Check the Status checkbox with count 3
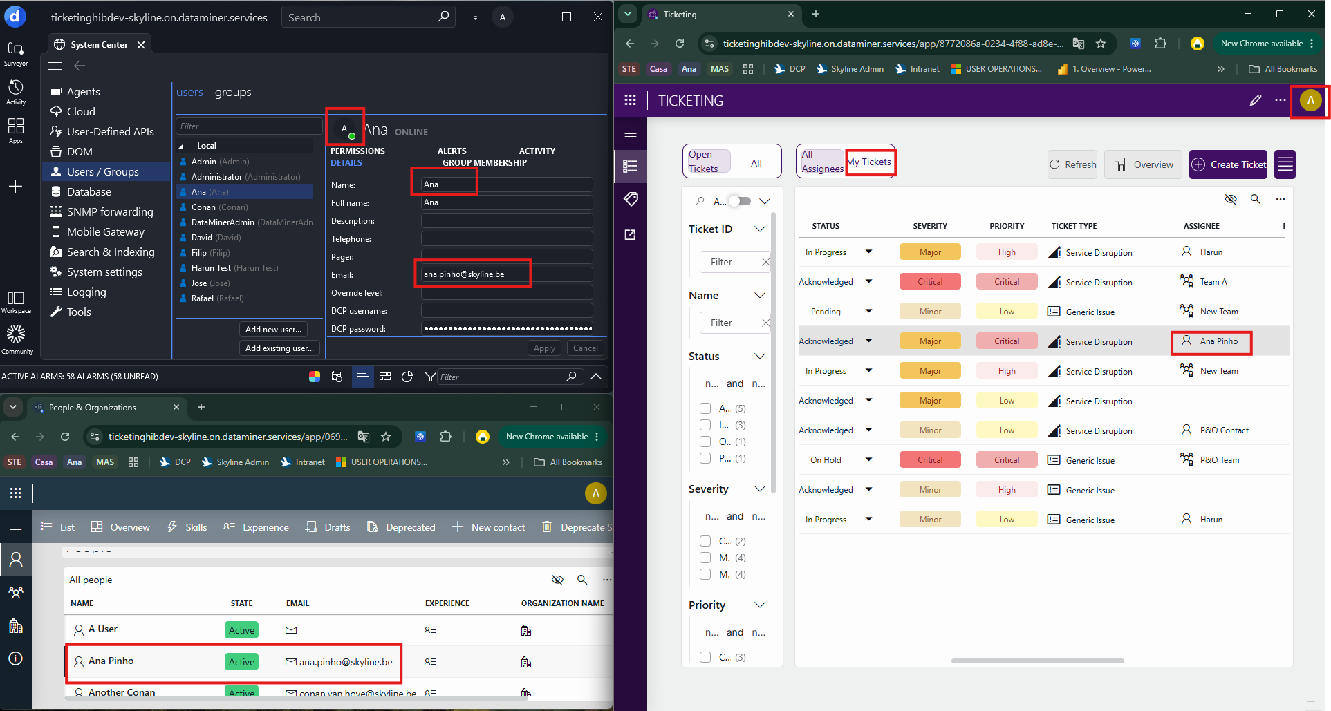This screenshot has width=1331, height=711. 705,425
